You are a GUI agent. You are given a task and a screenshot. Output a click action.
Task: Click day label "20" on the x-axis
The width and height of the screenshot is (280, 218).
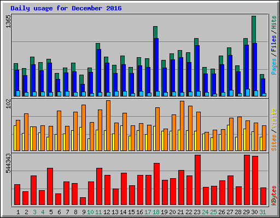coord(172,212)
